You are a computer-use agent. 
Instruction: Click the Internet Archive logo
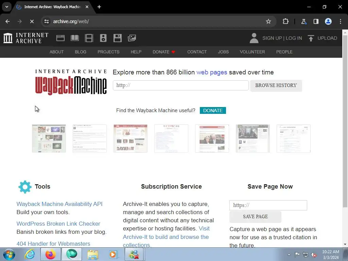[26, 38]
